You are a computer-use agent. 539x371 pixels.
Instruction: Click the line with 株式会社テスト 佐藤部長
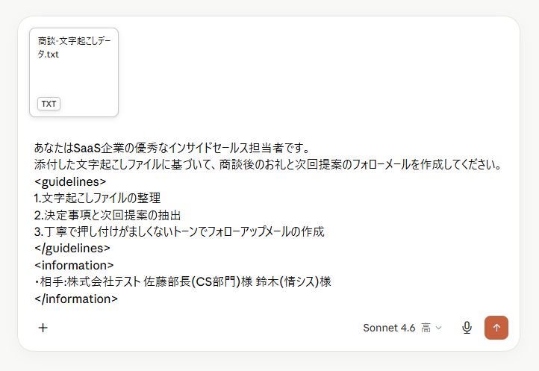(x=183, y=282)
